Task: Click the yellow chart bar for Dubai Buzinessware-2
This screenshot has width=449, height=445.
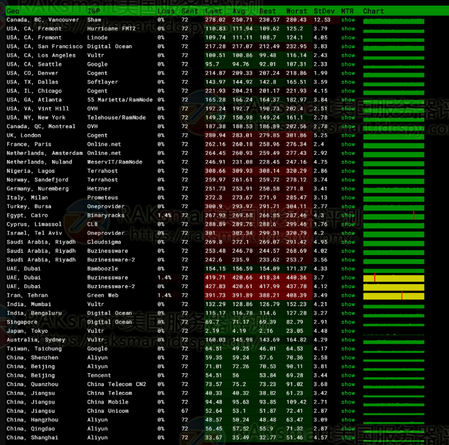Action: pos(394,287)
